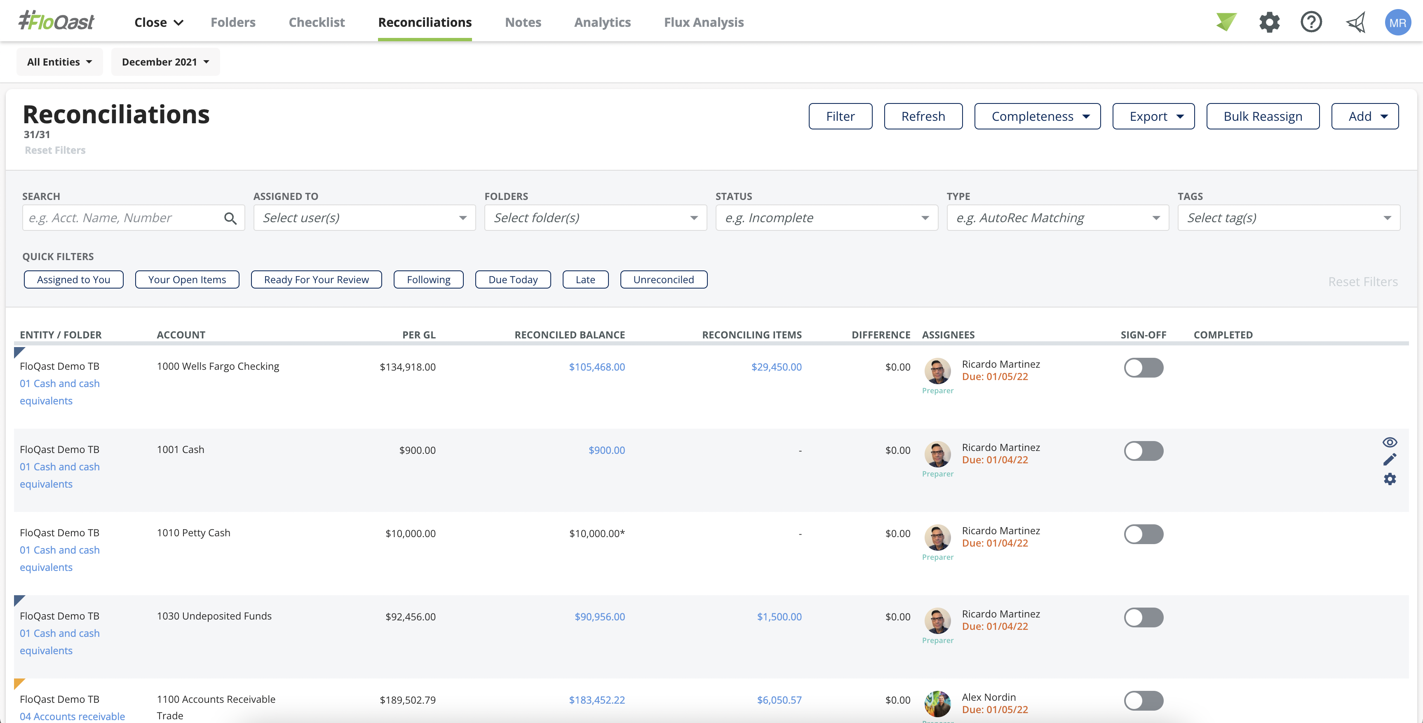Screen dimensions: 1423x723
Task: Click the search magnifier icon
Action: click(x=230, y=218)
